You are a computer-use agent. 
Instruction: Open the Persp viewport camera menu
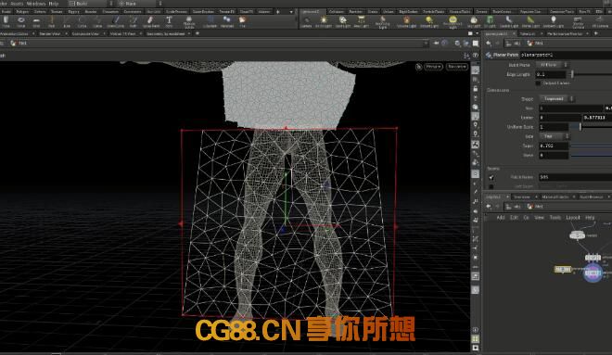click(433, 67)
